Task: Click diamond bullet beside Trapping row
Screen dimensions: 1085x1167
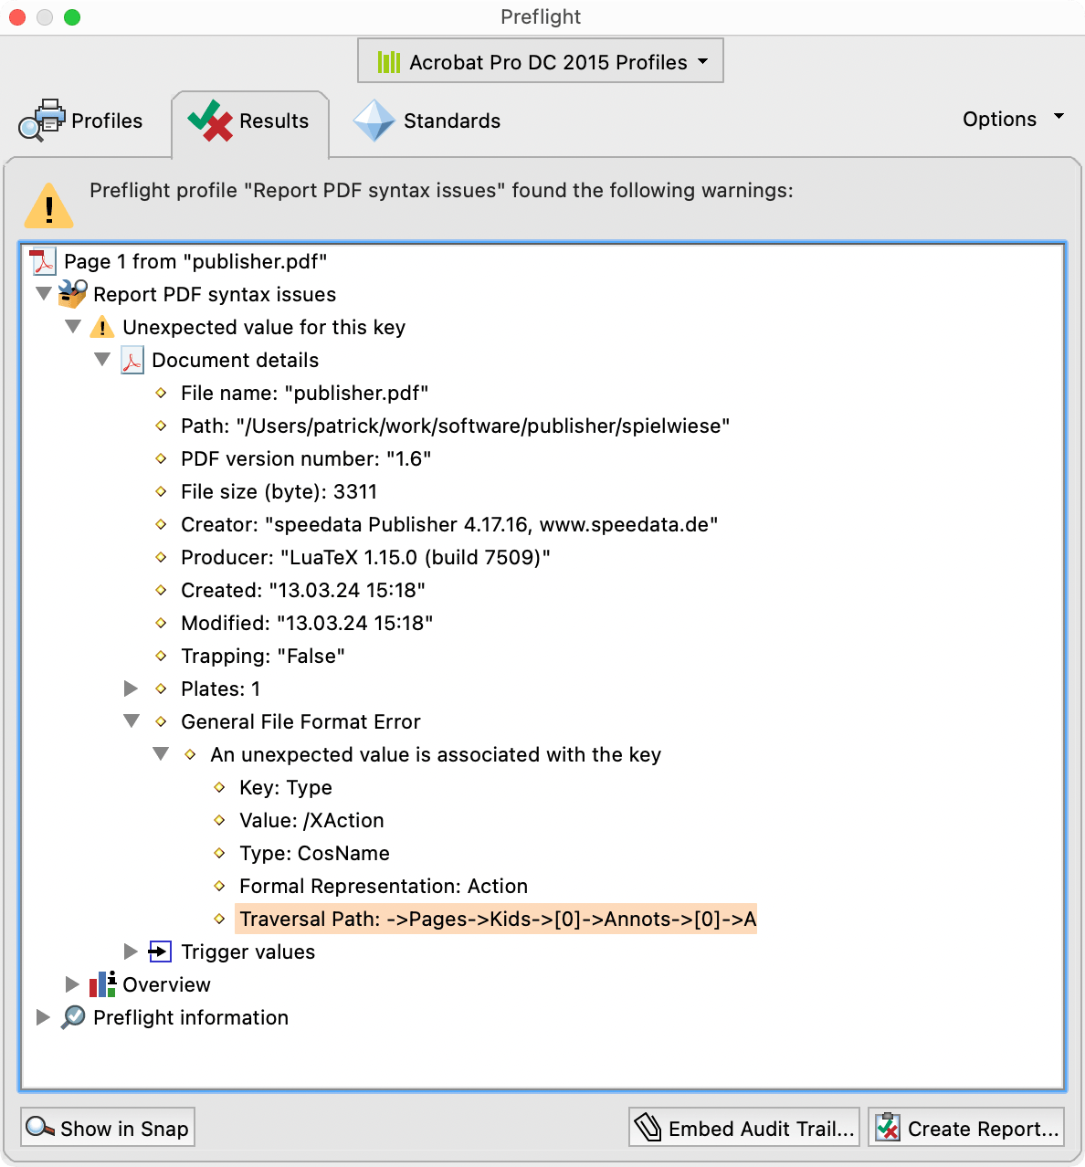Action: click(x=161, y=656)
